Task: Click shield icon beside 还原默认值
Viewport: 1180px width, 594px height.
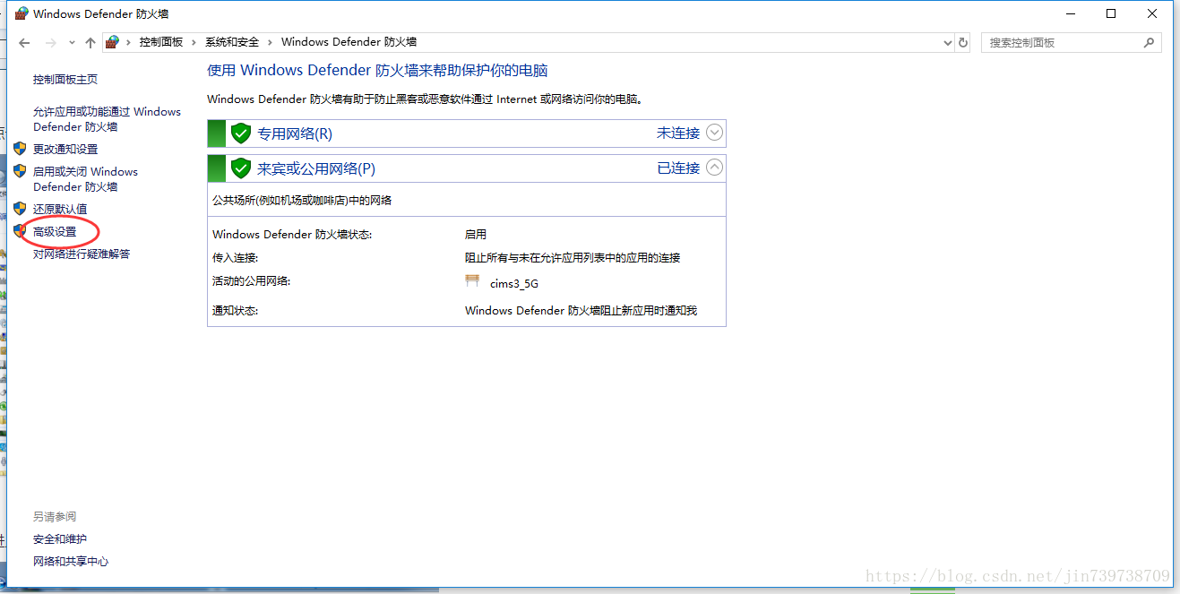Action: pyautogui.click(x=20, y=208)
